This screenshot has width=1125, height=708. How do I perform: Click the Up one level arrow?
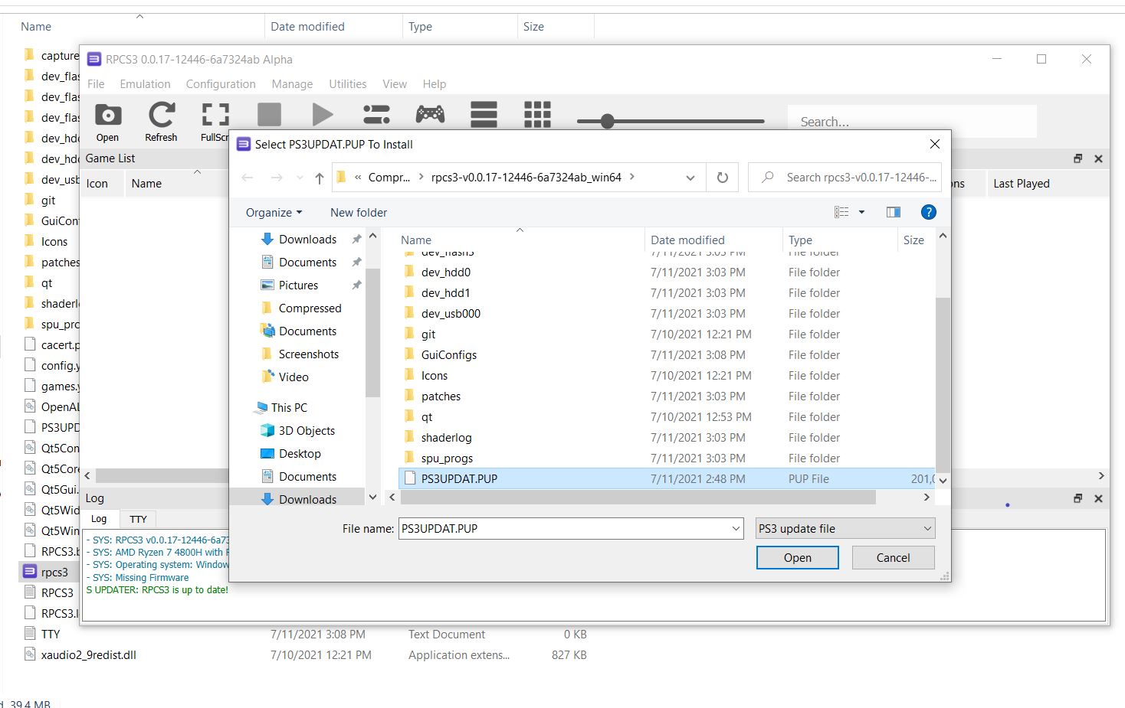[x=320, y=178]
